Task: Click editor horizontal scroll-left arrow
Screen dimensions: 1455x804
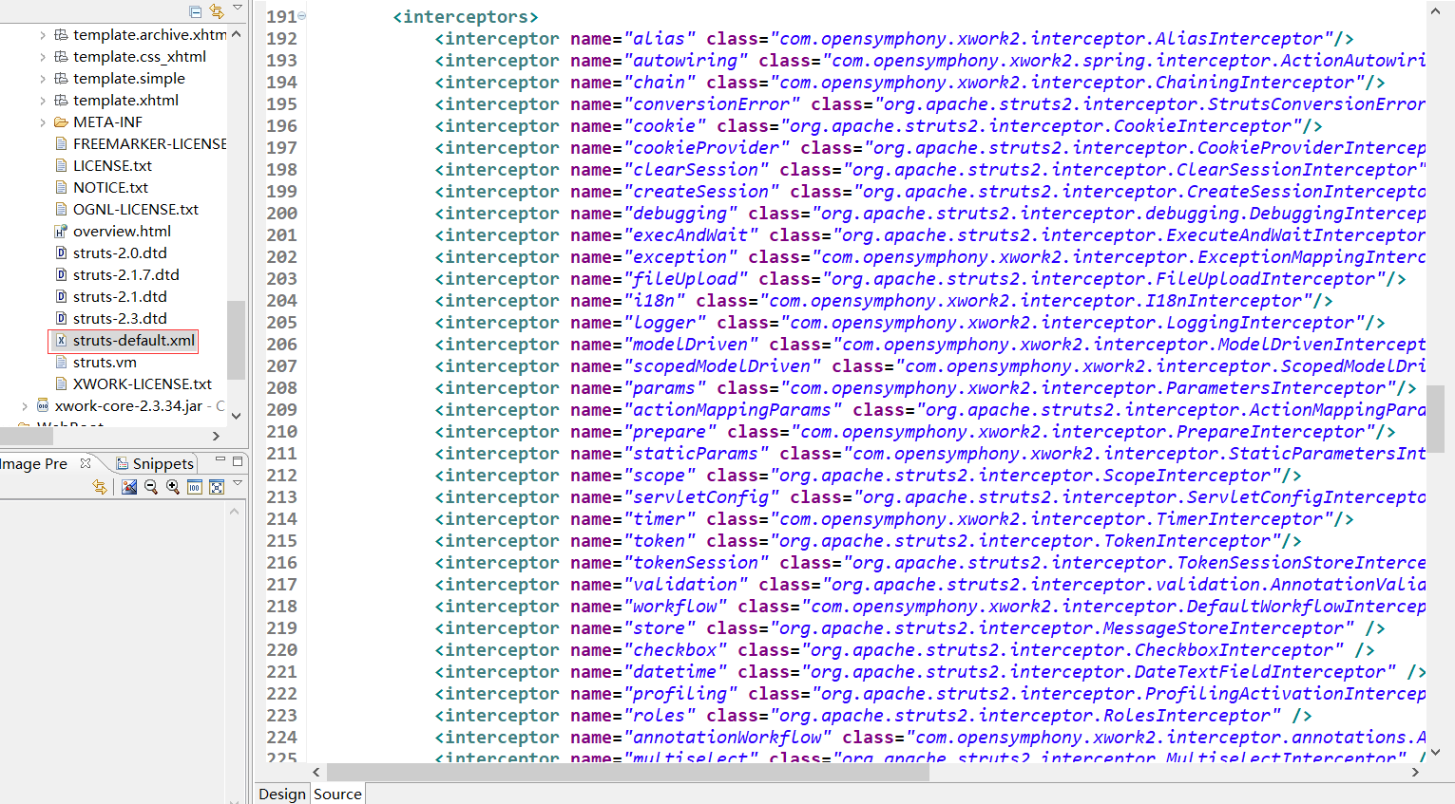Action: pos(316,772)
